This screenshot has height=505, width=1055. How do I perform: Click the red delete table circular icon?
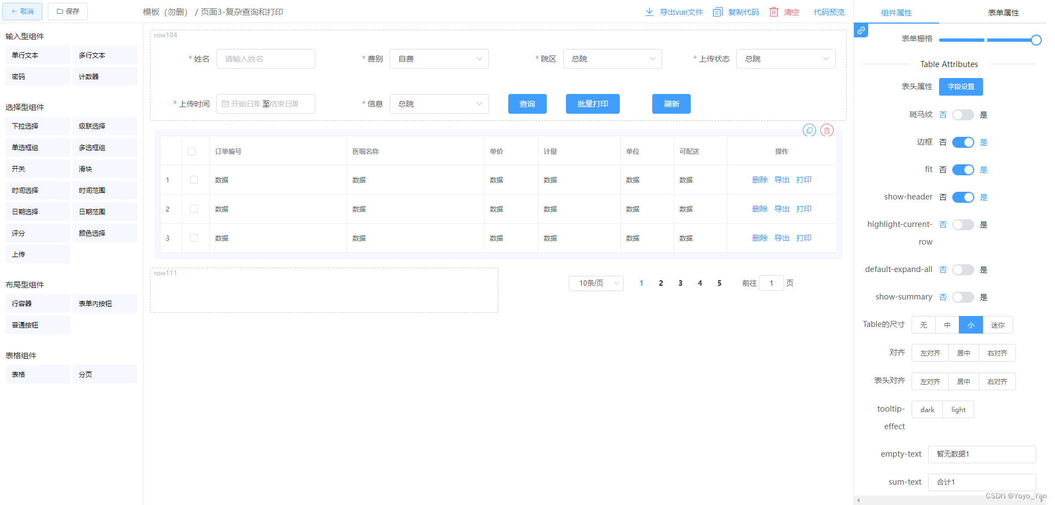tap(826, 130)
